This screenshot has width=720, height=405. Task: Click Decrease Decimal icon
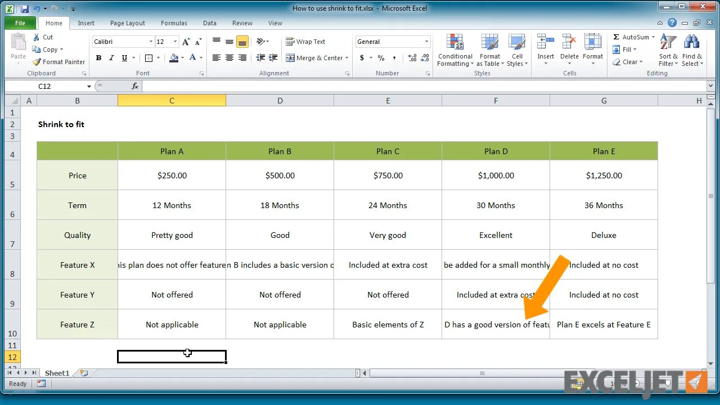pyautogui.click(x=425, y=58)
